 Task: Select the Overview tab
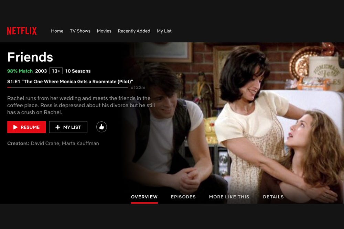point(144,197)
